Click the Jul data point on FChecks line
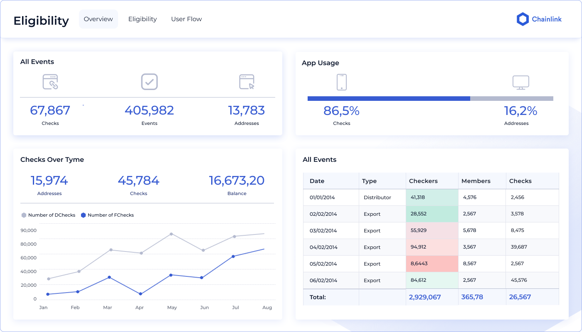Image resolution: width=582 pixels, height=332 pixels. pyautogui.click(x=233, y=256)
